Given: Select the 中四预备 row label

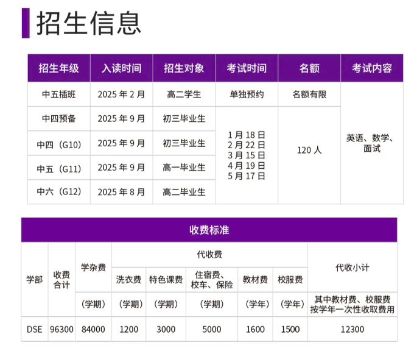Looking at the screenshot, I should click(58, 119).
